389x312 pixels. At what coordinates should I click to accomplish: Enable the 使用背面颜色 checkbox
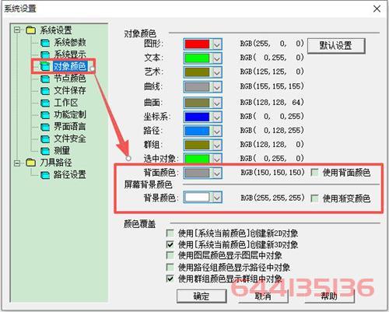tap(314, 173)
